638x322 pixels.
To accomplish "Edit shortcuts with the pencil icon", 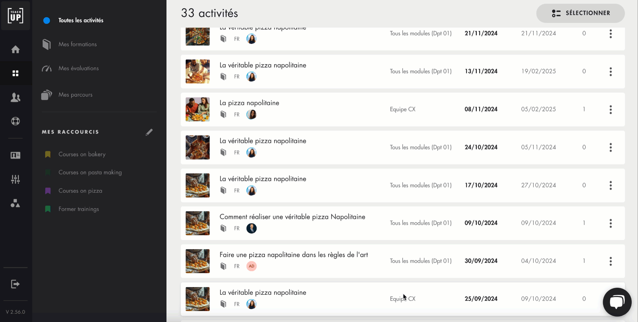I will click(149, 132).
